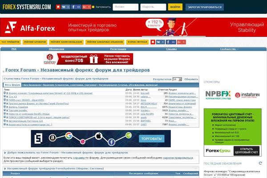Open the Обновления menu item
This screenshot has width=267, height=178.
pos(57,49)
